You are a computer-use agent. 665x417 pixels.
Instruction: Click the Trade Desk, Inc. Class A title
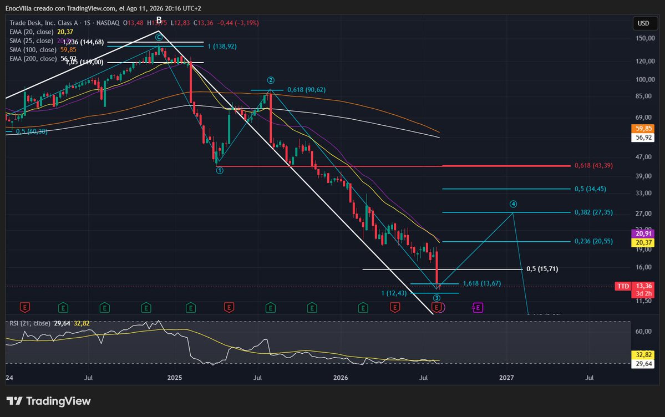pos(46,23)
